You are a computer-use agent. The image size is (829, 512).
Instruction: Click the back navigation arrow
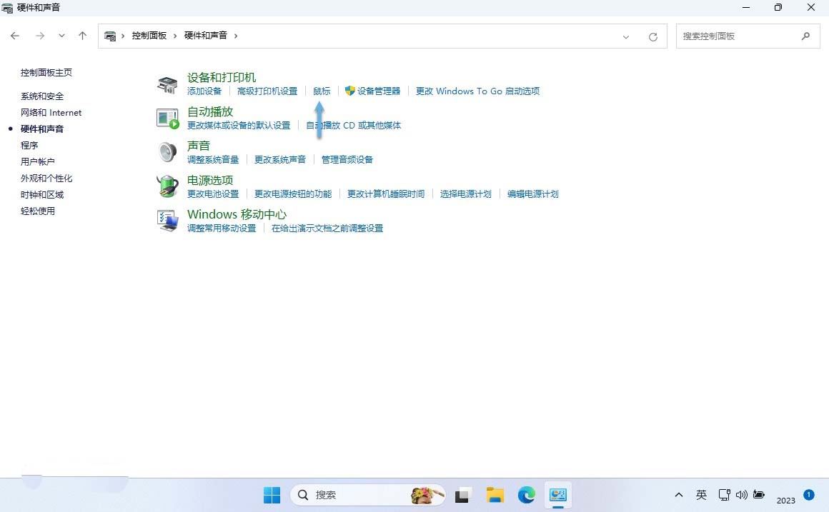[15, 35]
